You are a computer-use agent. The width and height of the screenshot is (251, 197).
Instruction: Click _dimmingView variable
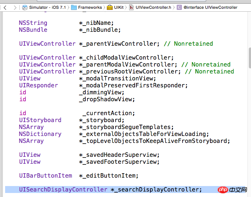click(101, 92)
